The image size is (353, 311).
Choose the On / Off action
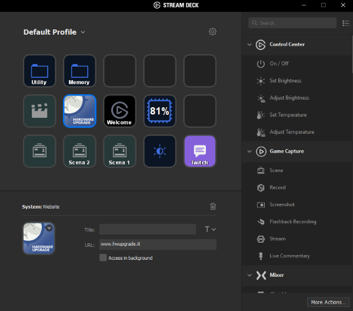click(297, 64)
